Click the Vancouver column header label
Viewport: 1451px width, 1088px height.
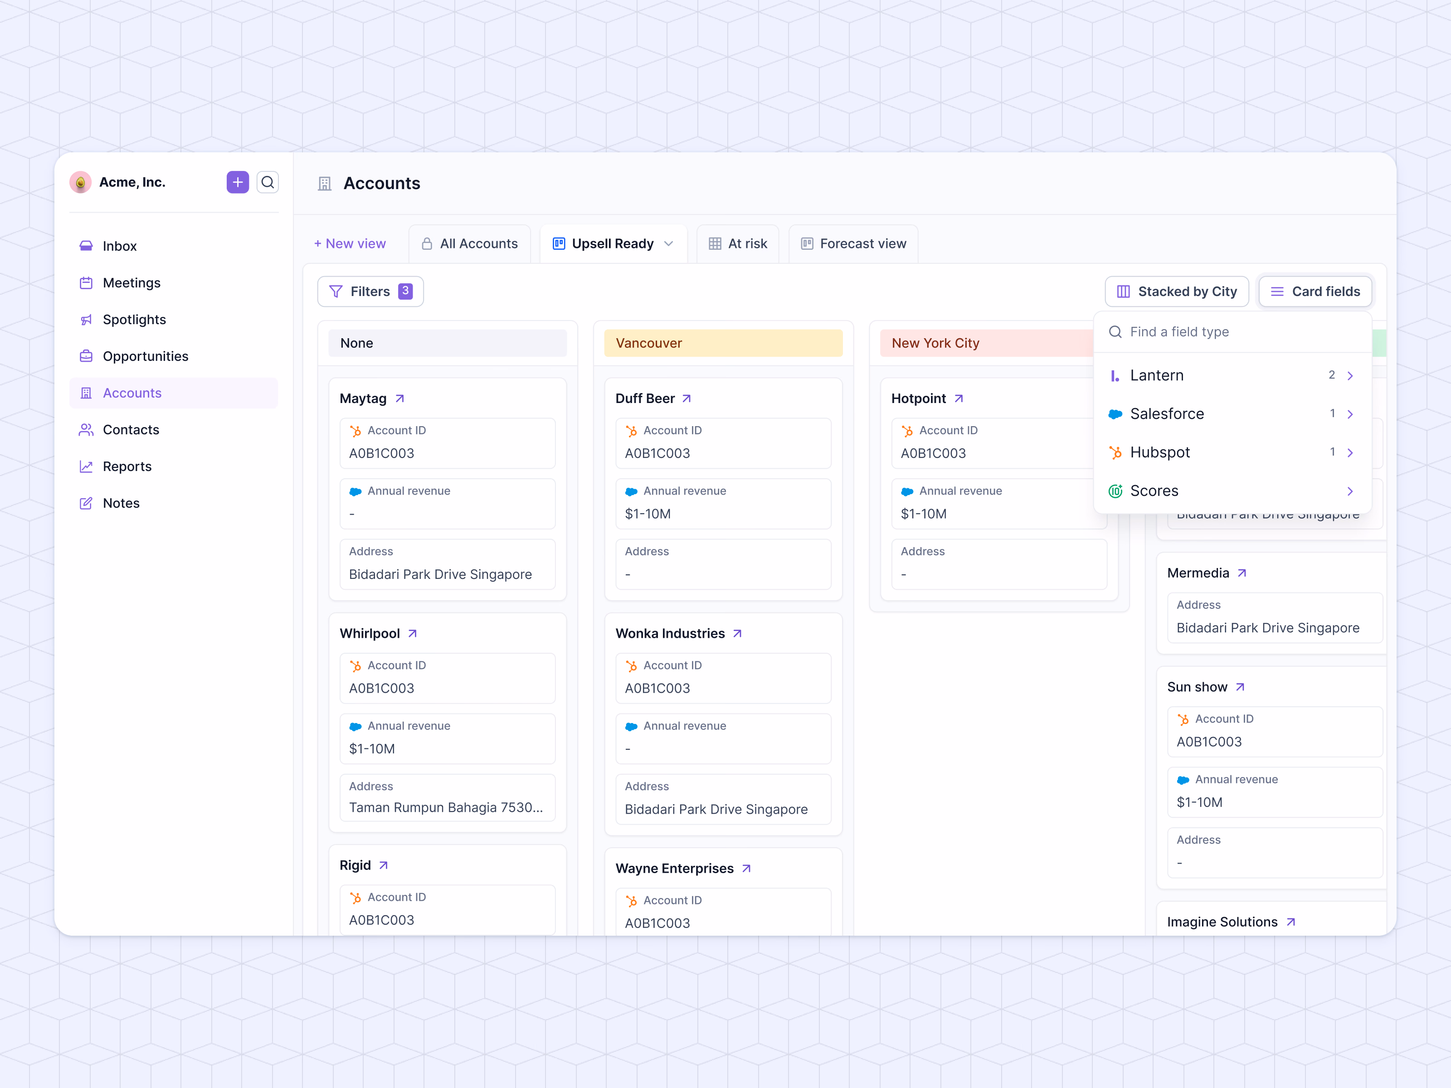[x=649, y=343]
